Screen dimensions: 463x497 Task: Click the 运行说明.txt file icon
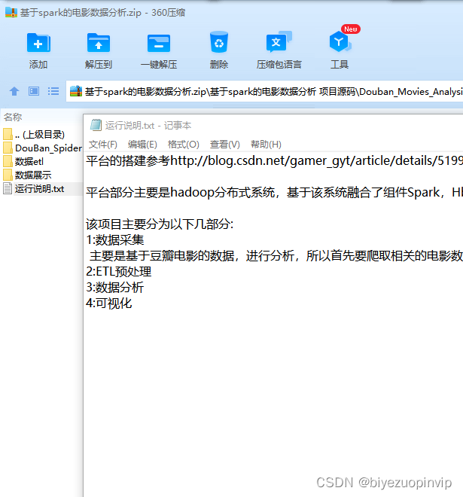pos(8,188)
